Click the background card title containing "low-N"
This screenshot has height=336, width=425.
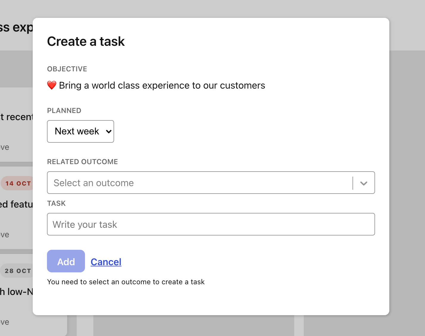(16, 292)
